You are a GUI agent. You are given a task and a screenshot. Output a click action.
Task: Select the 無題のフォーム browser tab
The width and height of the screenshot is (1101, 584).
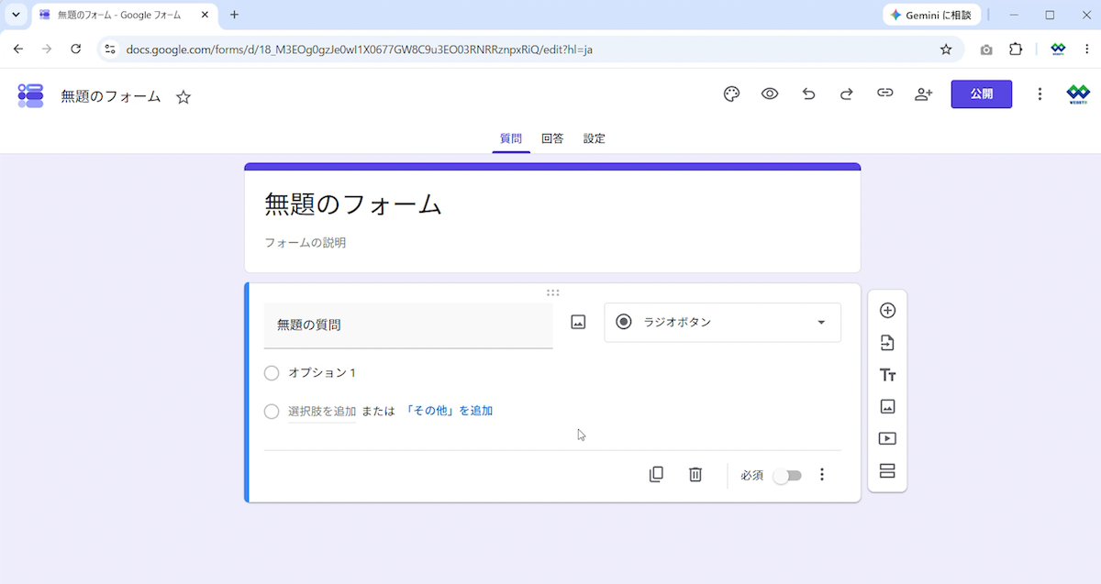click(123, 15)
